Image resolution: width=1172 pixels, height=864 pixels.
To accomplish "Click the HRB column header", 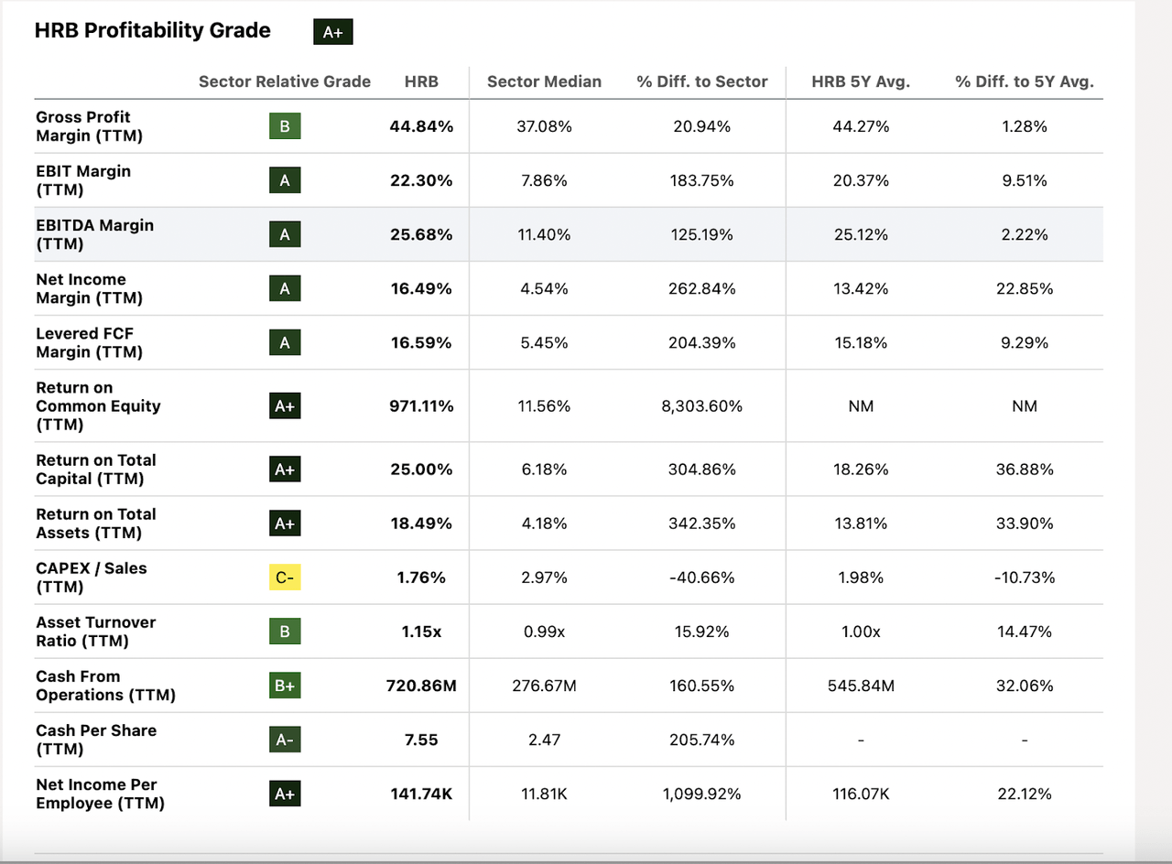I will pyautogui.click(x=421, y=81).
